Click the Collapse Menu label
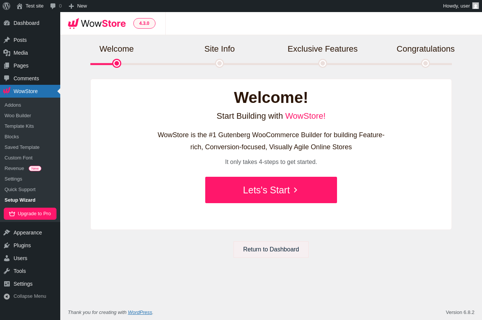 pos(30,296)
